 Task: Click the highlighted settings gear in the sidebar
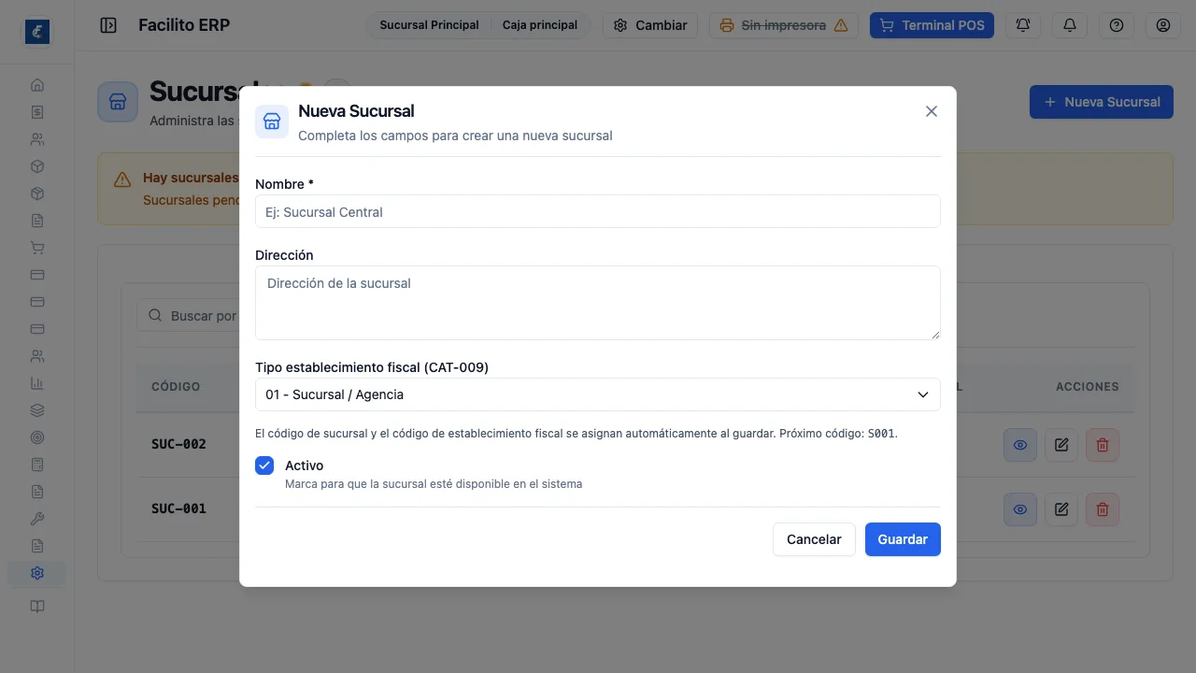pyautogui.click(x=37, y=573)
